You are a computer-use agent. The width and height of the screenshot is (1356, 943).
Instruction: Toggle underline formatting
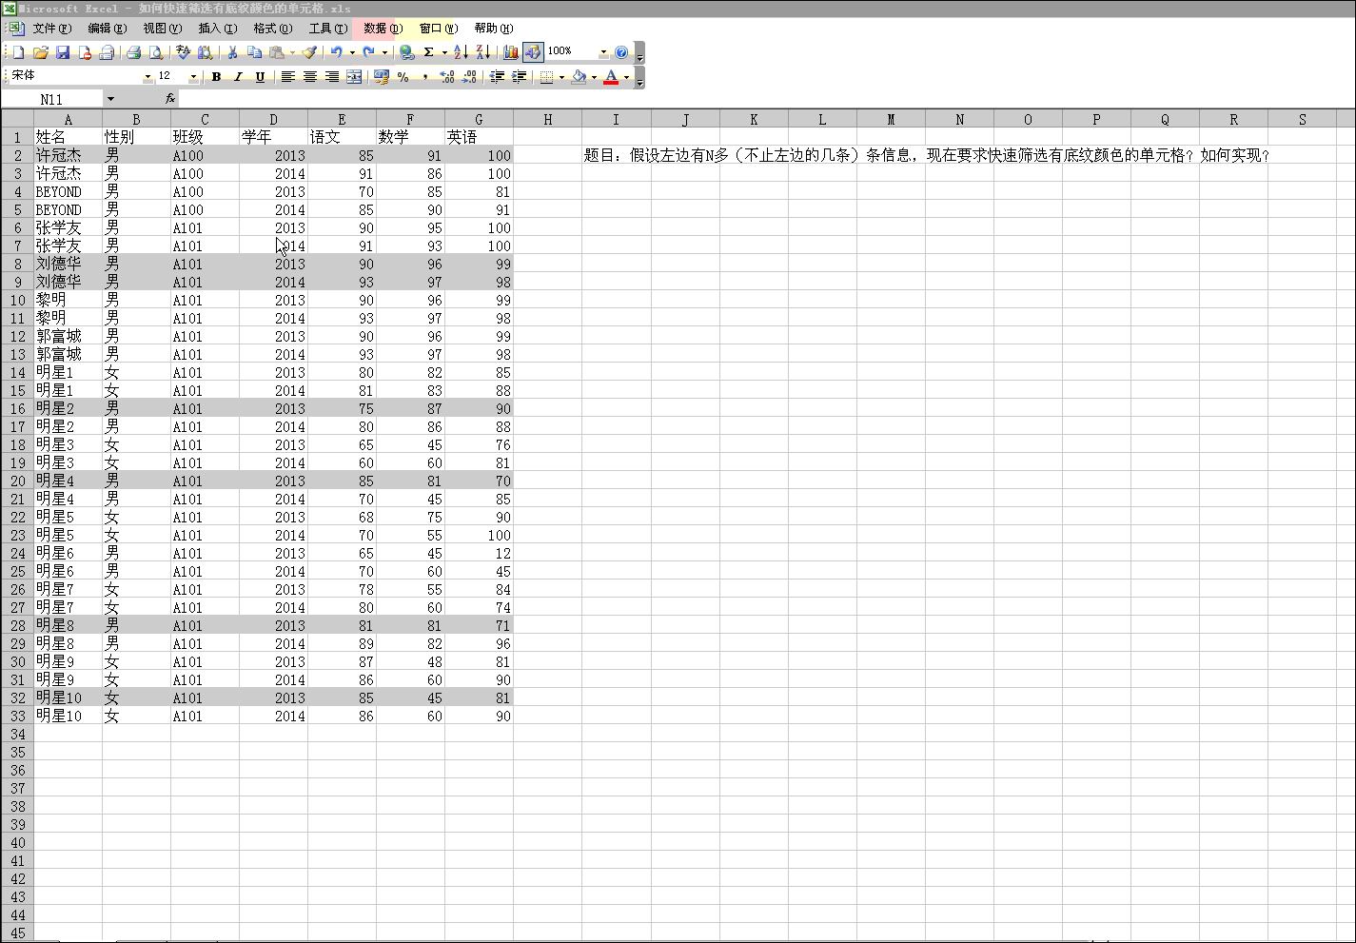click(x=260, y=77)
